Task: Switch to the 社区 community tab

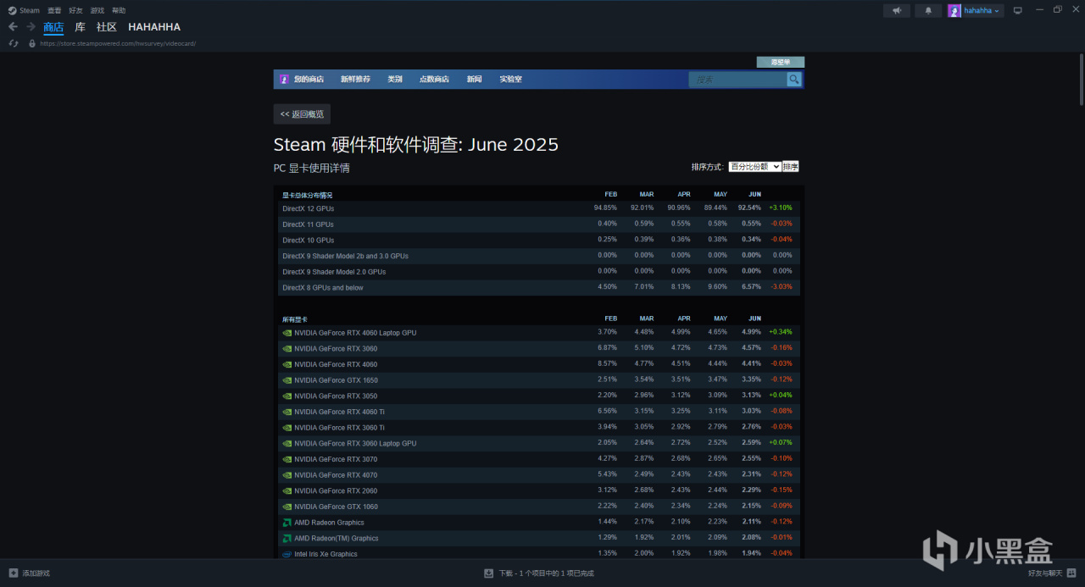Action: [x=106, y=27]
